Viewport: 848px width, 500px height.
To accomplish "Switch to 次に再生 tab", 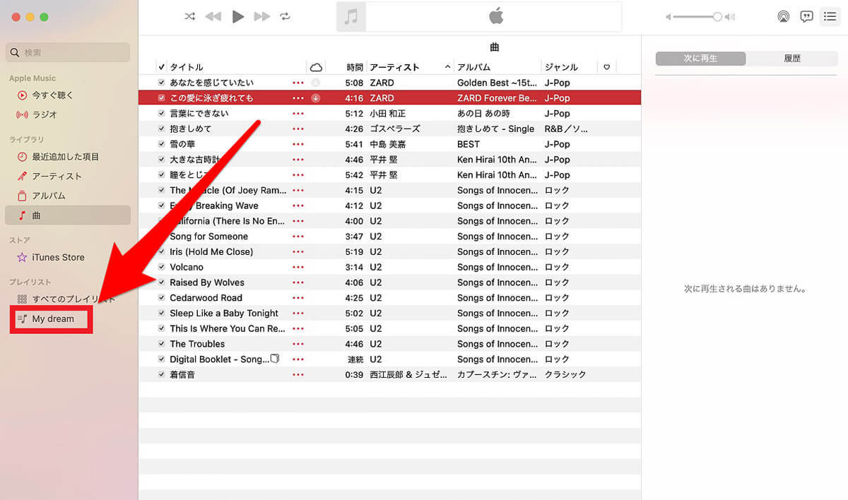I will click(700, 59).
